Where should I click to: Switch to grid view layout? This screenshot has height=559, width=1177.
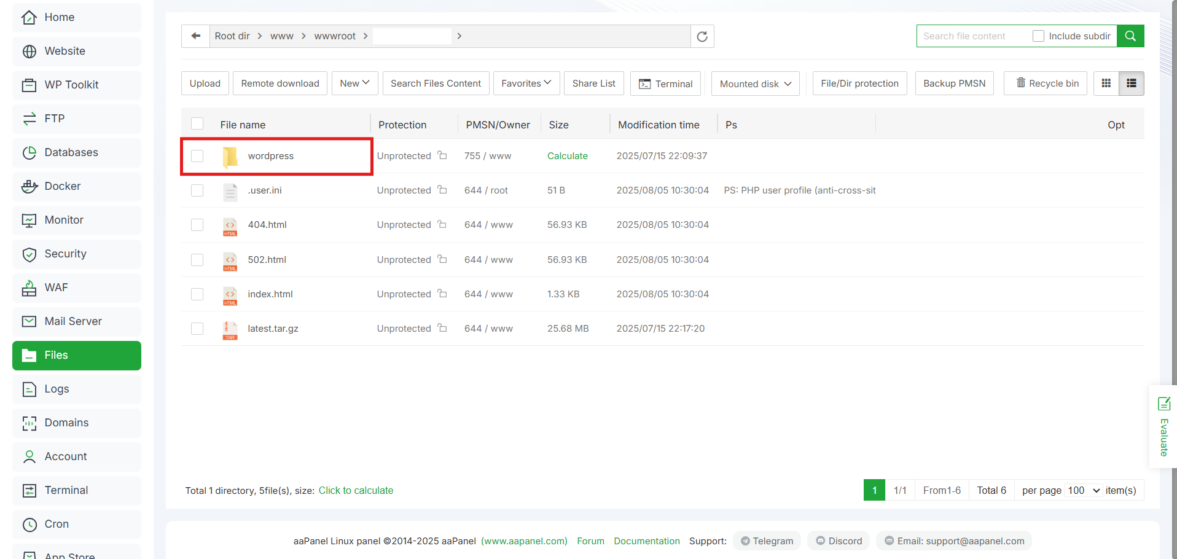click(1106, 84)
